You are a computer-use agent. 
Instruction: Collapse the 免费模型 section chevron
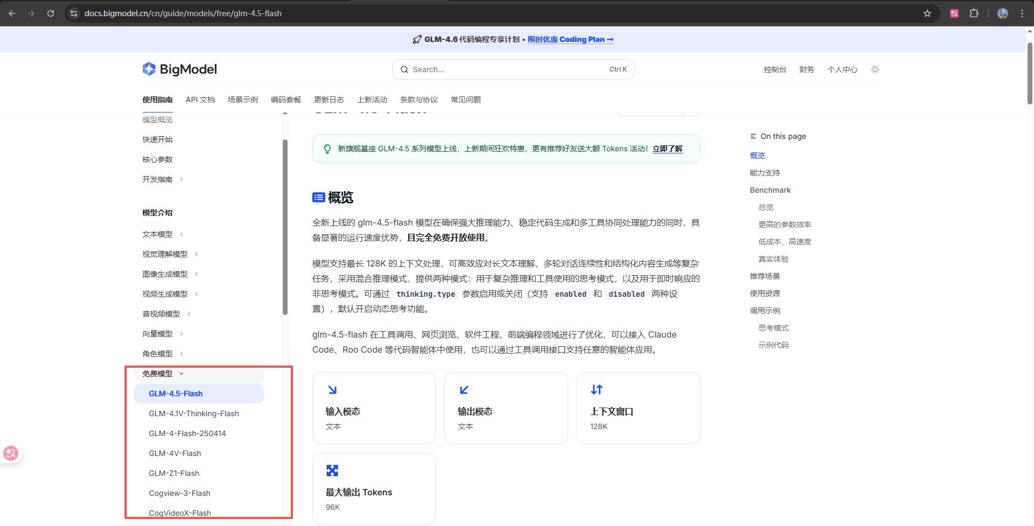(181, 373)
